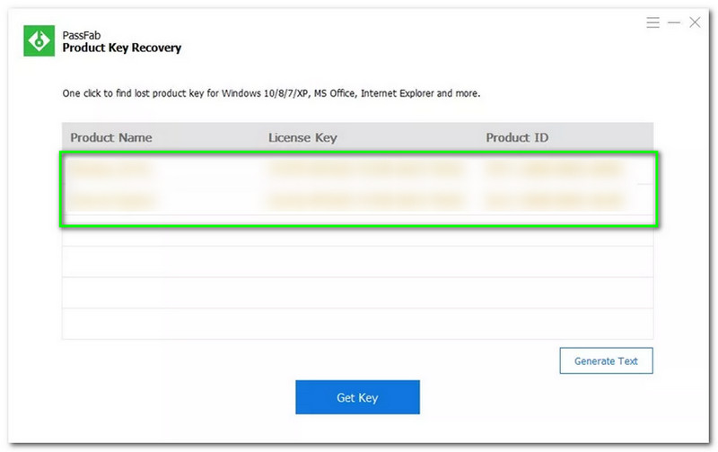Image resolution: width=718 pixels, height=452 pixels.
Task: Click the "One click to find" description text
Action: tap(270, 92)
